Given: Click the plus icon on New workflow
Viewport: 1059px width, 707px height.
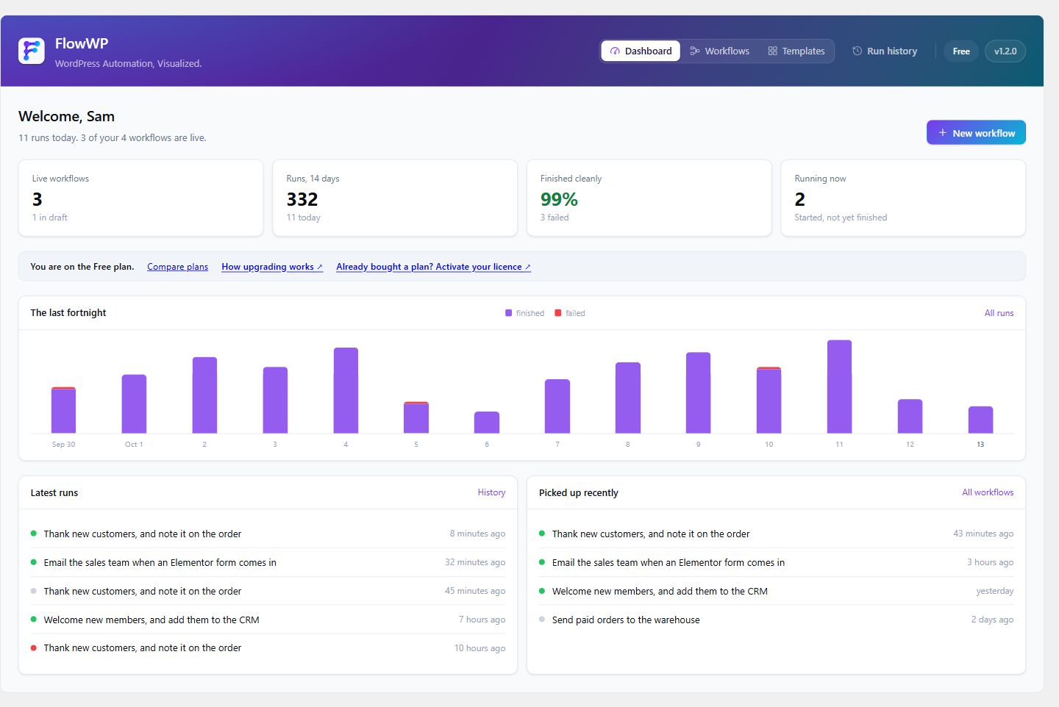Looking at the screenshot, I should [x=943, y=133].
